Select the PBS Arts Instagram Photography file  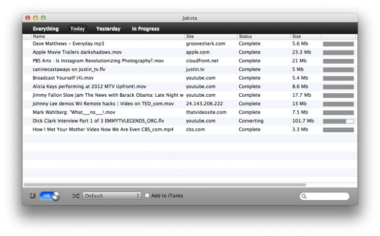[x=98, y=61]
